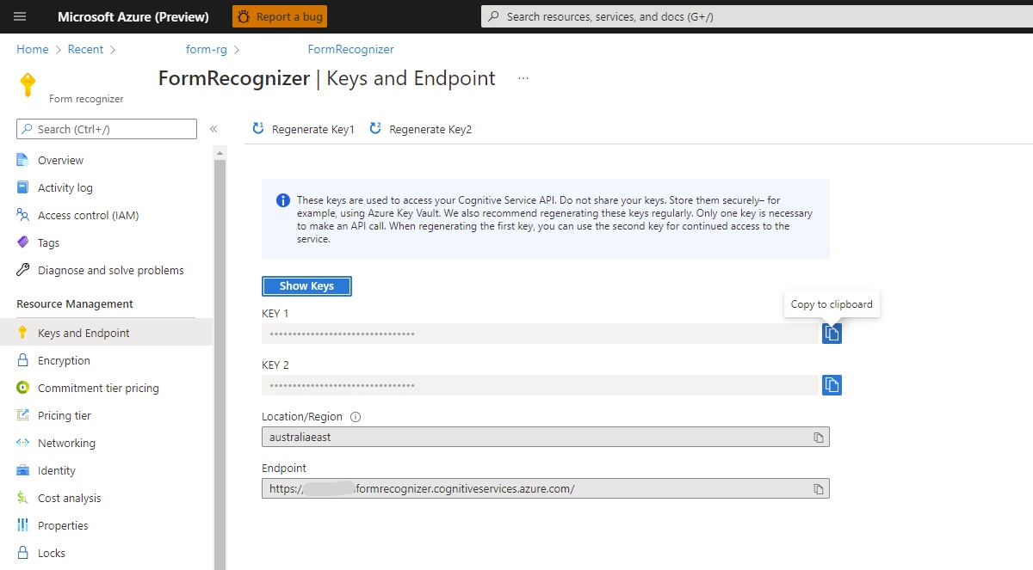Copy KEY 2 to clipboard
Image resolution: width=1033 pixels, height=570 pixels.
coord(832,384)
